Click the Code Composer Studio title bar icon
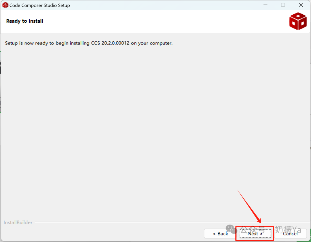Viewport: 311px width, 242px height. 5,5
